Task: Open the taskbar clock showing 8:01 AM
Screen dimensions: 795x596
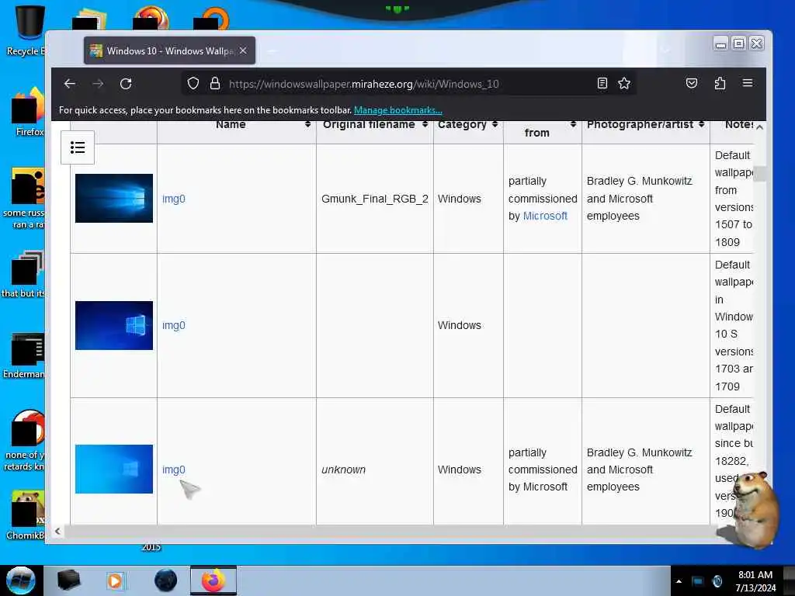Action: [x=755, y=581]
